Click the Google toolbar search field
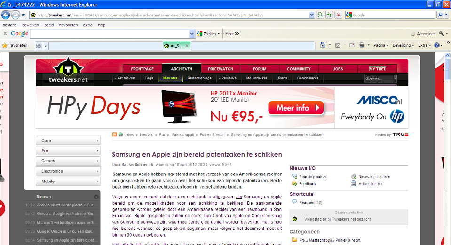This screenshot has width=451, height=245. pos(110,34)
